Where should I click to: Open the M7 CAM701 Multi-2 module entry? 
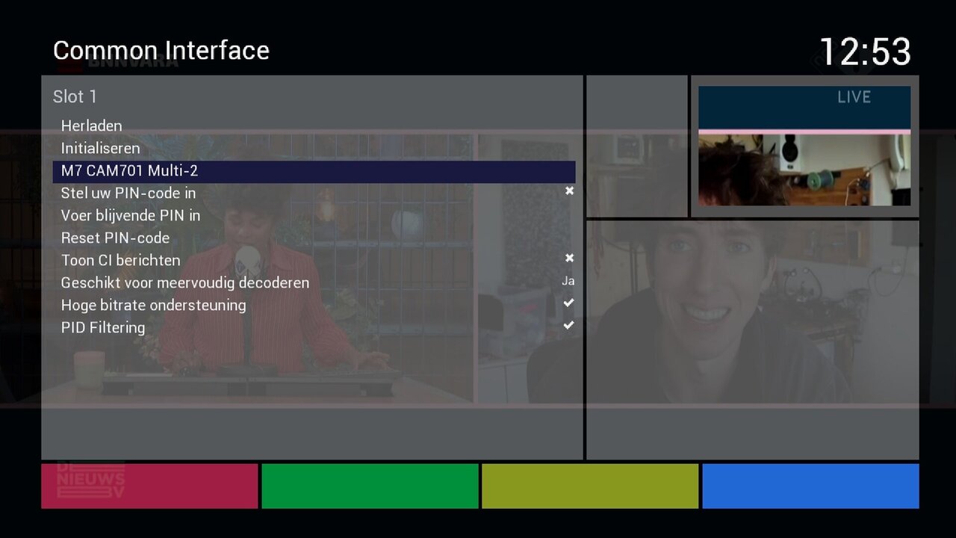[x=129, y=170]
